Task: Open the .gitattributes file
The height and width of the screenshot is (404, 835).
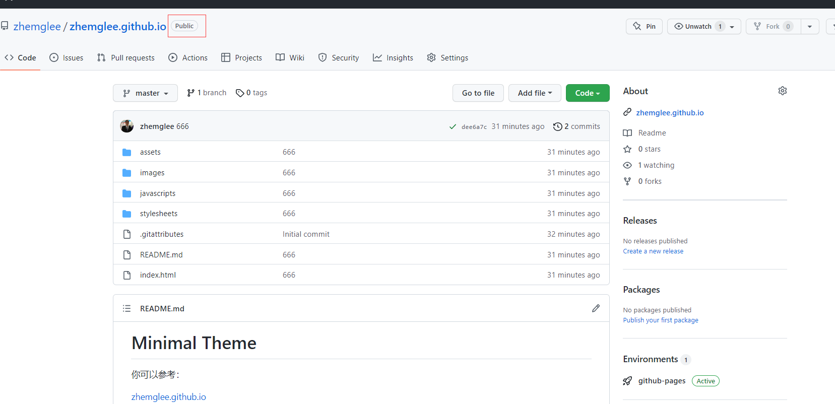Action: pyautogui.click(x=162, y=234)
